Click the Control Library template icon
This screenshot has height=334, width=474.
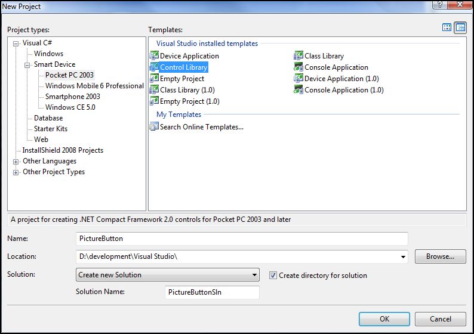[154, 67]
